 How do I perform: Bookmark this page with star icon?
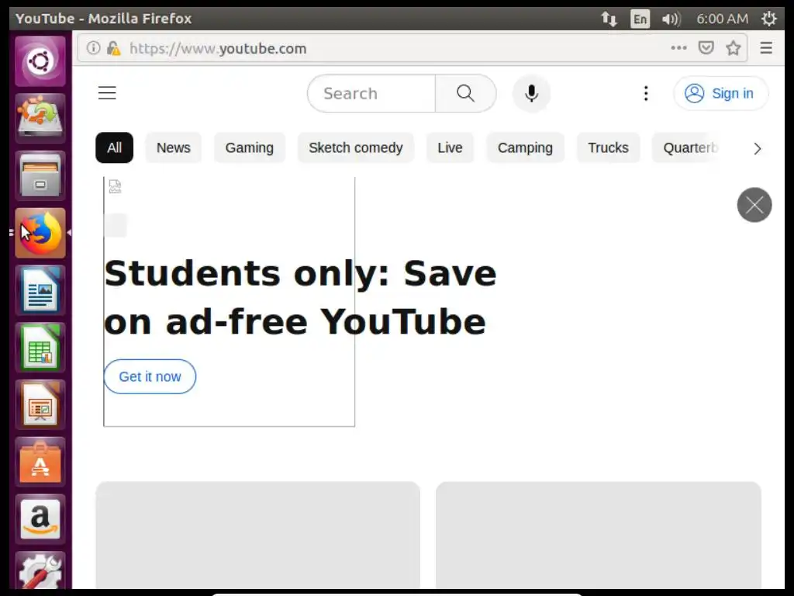click(x=734, y=48)
